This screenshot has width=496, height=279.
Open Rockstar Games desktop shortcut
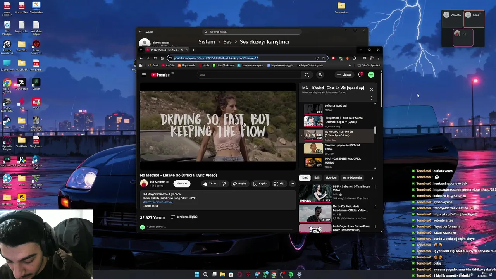pyautogui.click(x=21, y=200)
